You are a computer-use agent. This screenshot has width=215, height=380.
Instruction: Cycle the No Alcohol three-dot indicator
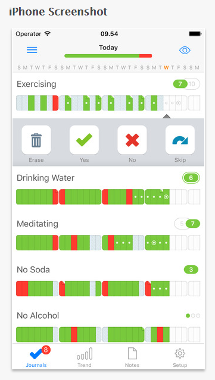[193, 316]
